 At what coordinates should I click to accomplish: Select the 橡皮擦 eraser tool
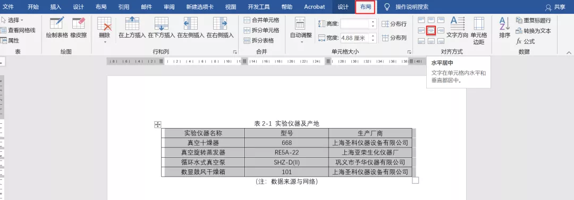79,28
